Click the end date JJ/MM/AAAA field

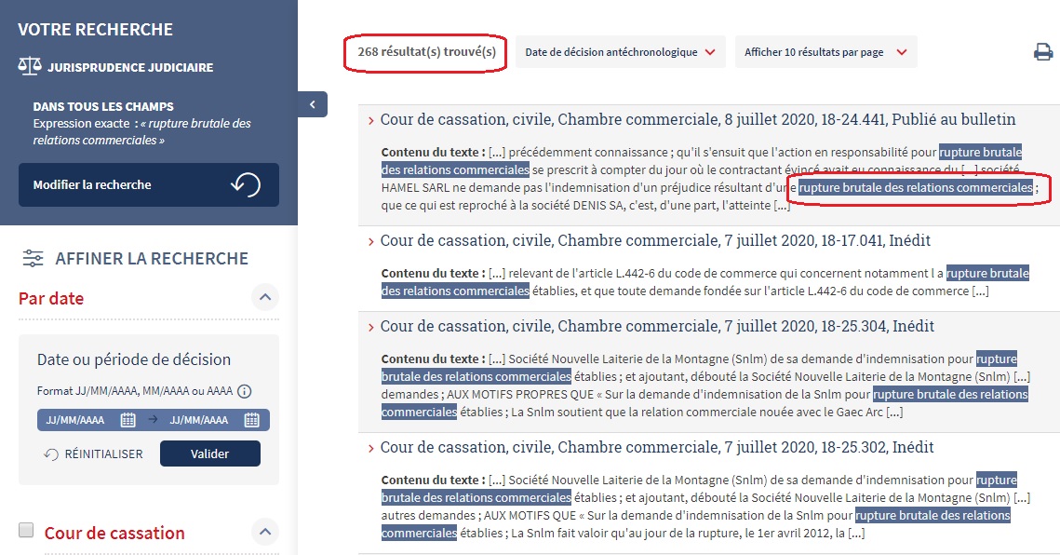[199, 420]
